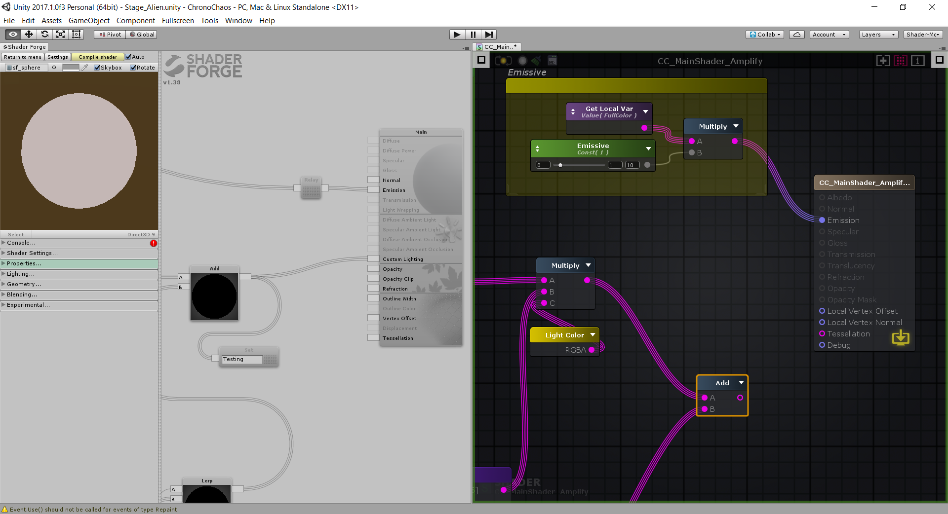
Task: Select the Rect transform tool
Action: (x=76, y=34)
